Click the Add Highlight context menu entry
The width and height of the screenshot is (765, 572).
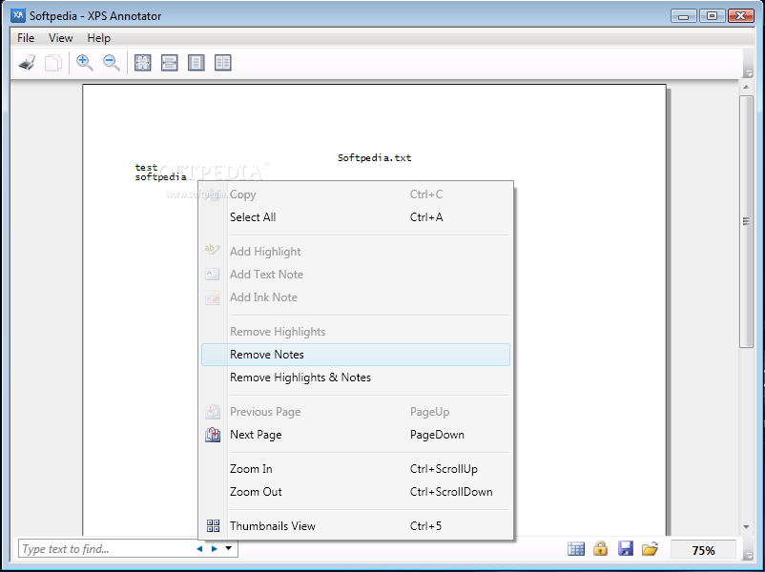tap(356, 251)
